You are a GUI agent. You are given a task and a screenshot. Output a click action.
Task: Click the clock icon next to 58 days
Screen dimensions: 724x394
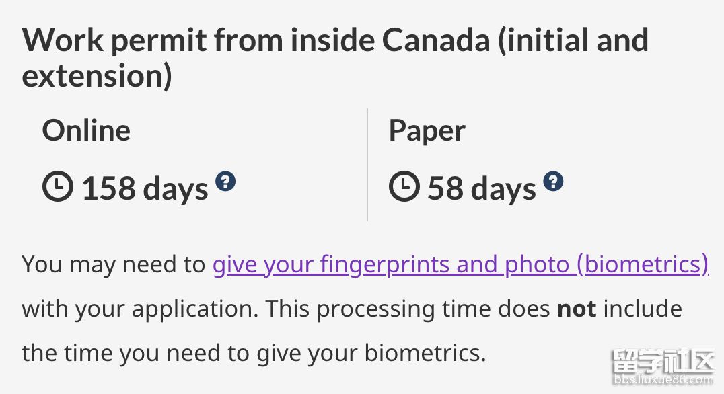click(x=404, y=188)
